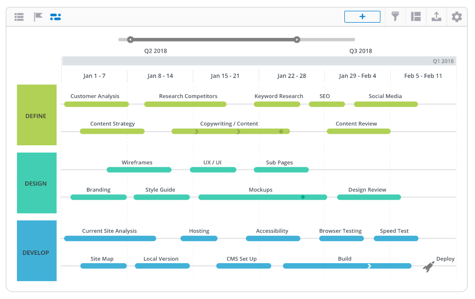
Task: Open the filter funnel icon
Action: 395,16
